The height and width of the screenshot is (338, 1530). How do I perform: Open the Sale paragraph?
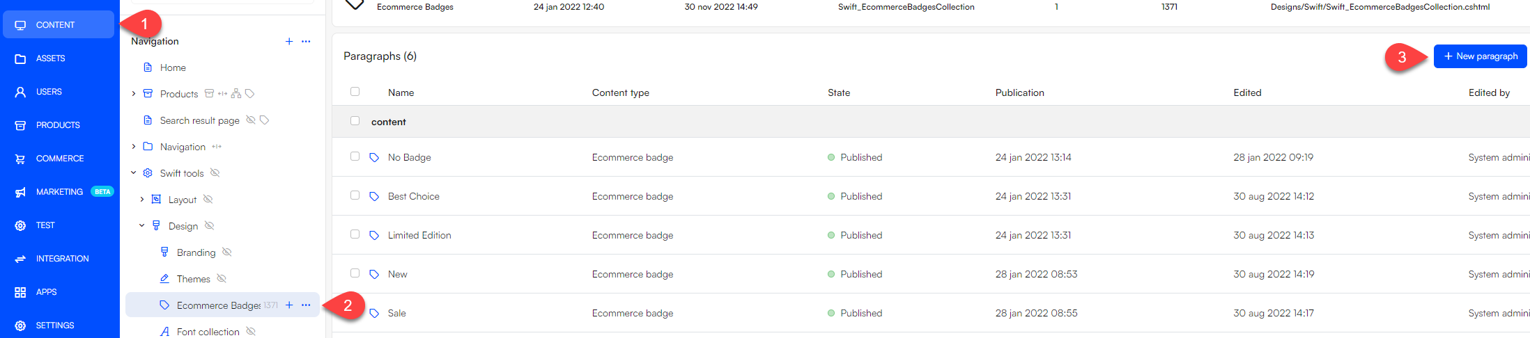click(397, 314)
